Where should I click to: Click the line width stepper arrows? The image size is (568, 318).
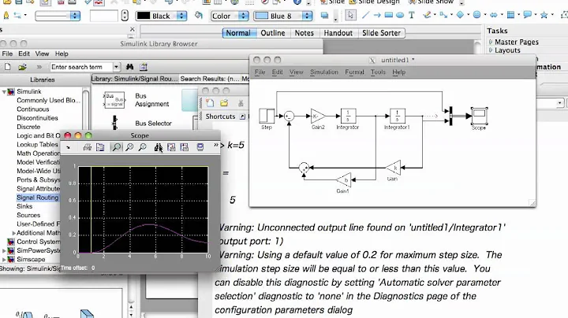[125, 16]
